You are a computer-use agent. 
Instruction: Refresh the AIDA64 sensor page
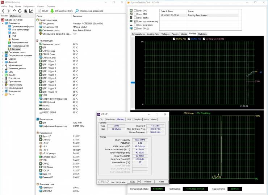coord(20,11)
